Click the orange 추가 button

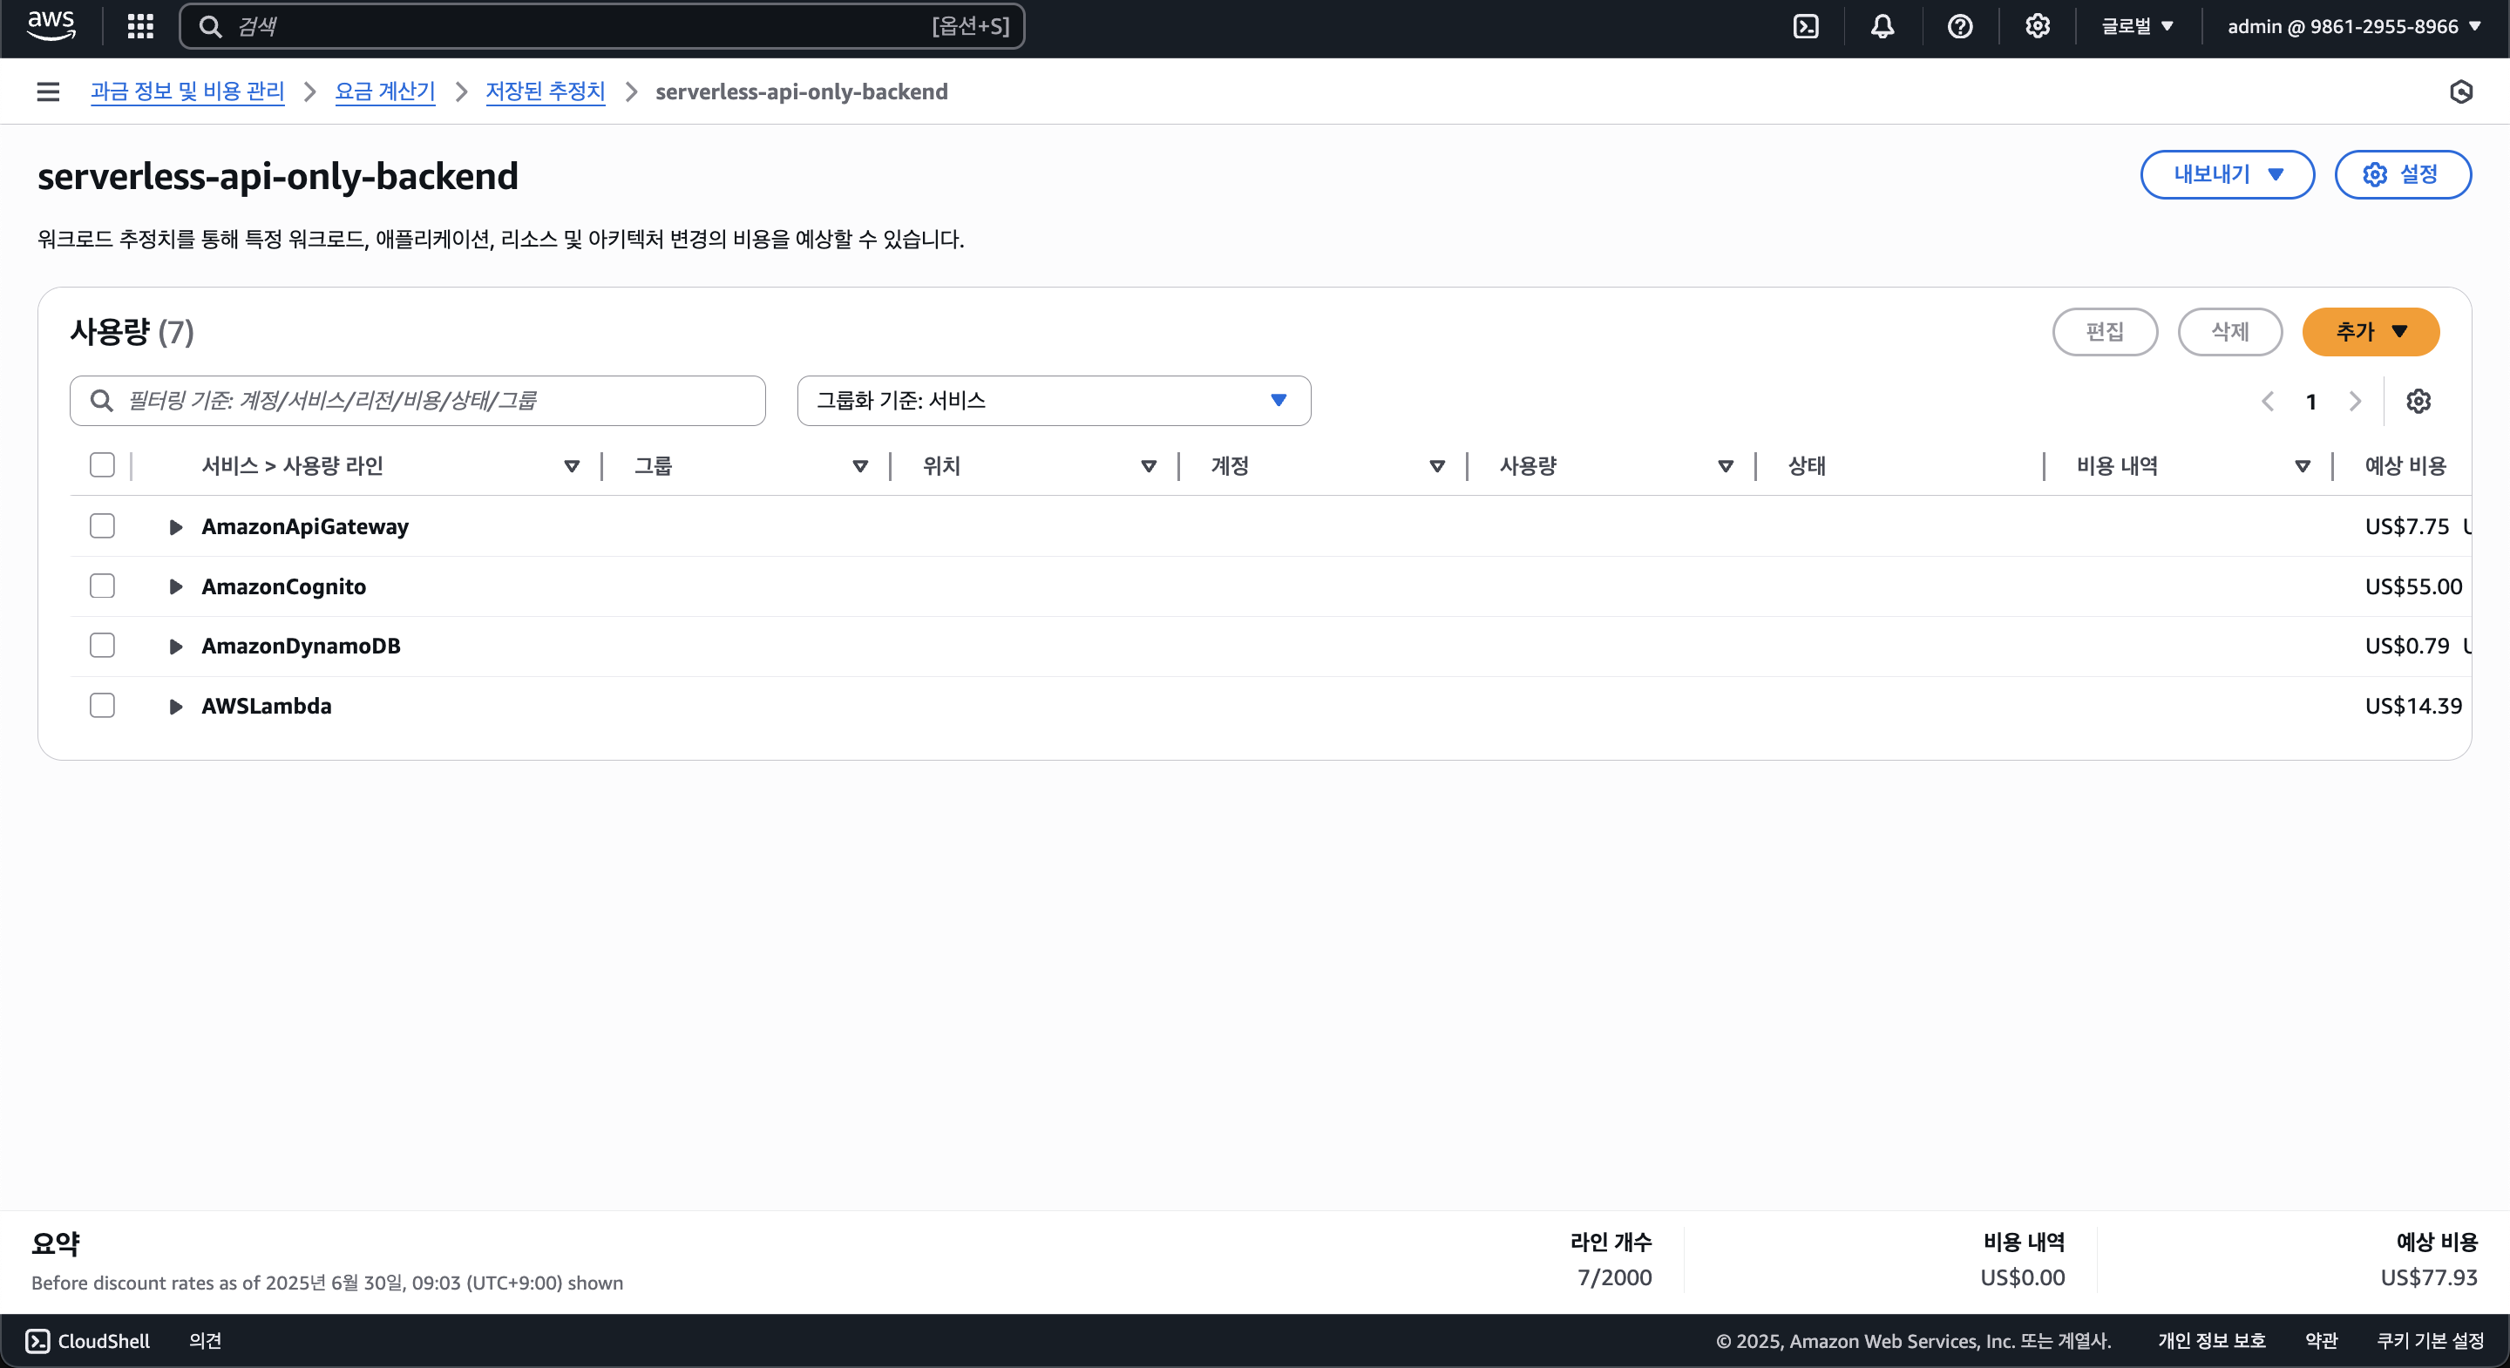coord(2370,332)
